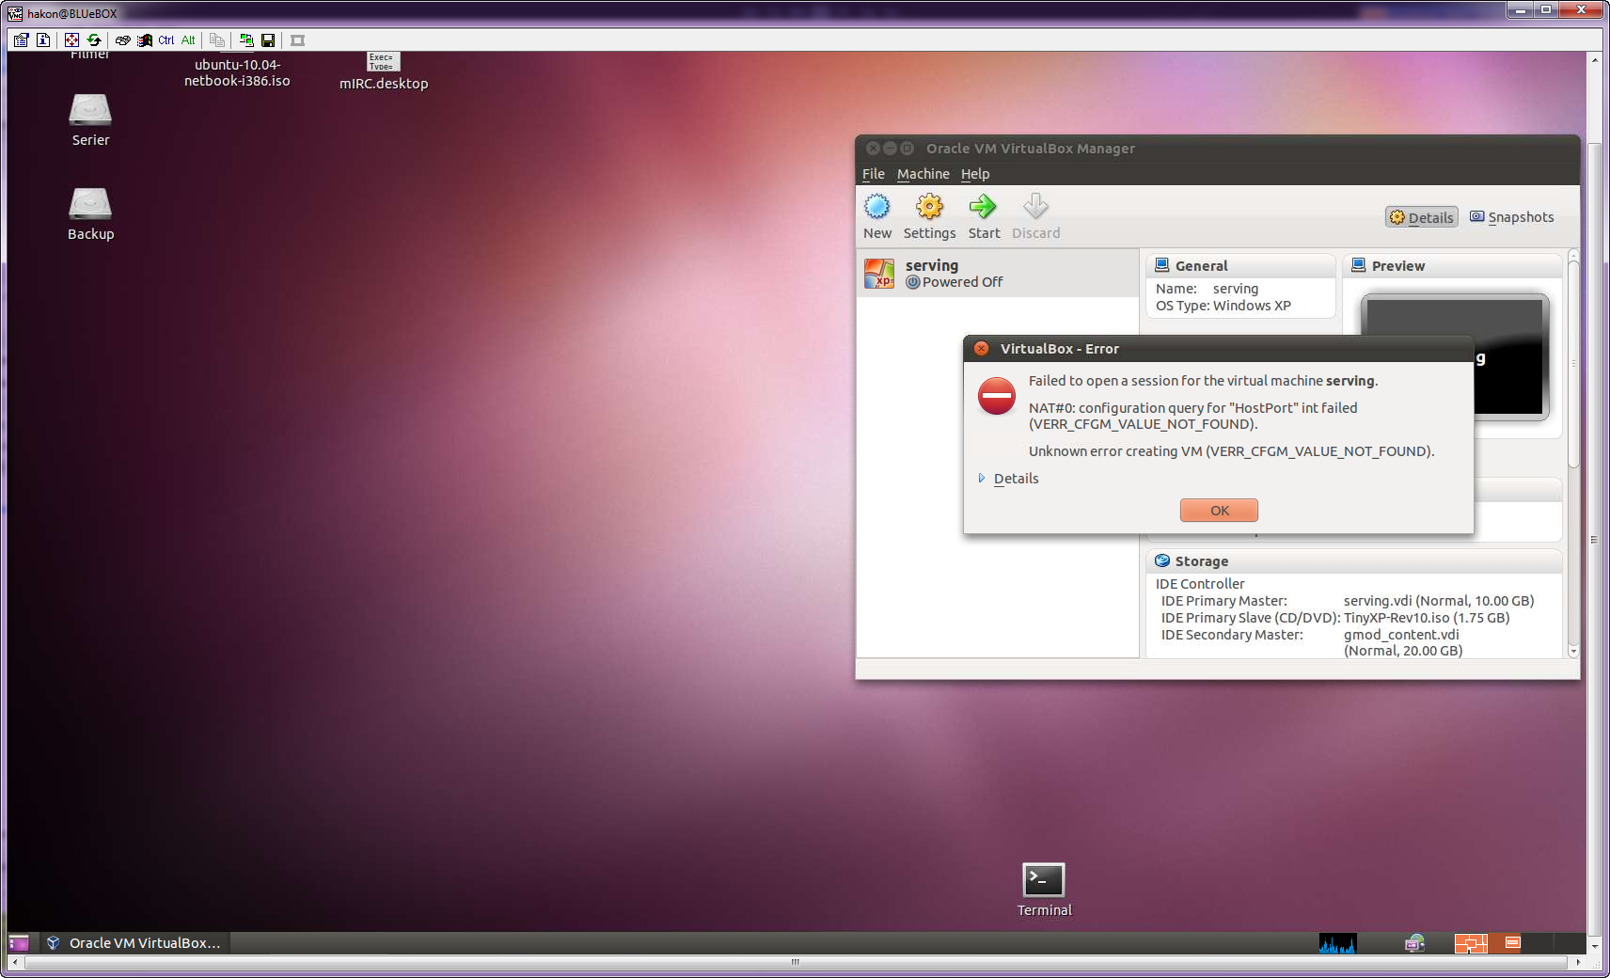The image size is (1610, 978).
Task: Send Windows Start key icon
Action: pyautogui.click(x=145, y=39)
